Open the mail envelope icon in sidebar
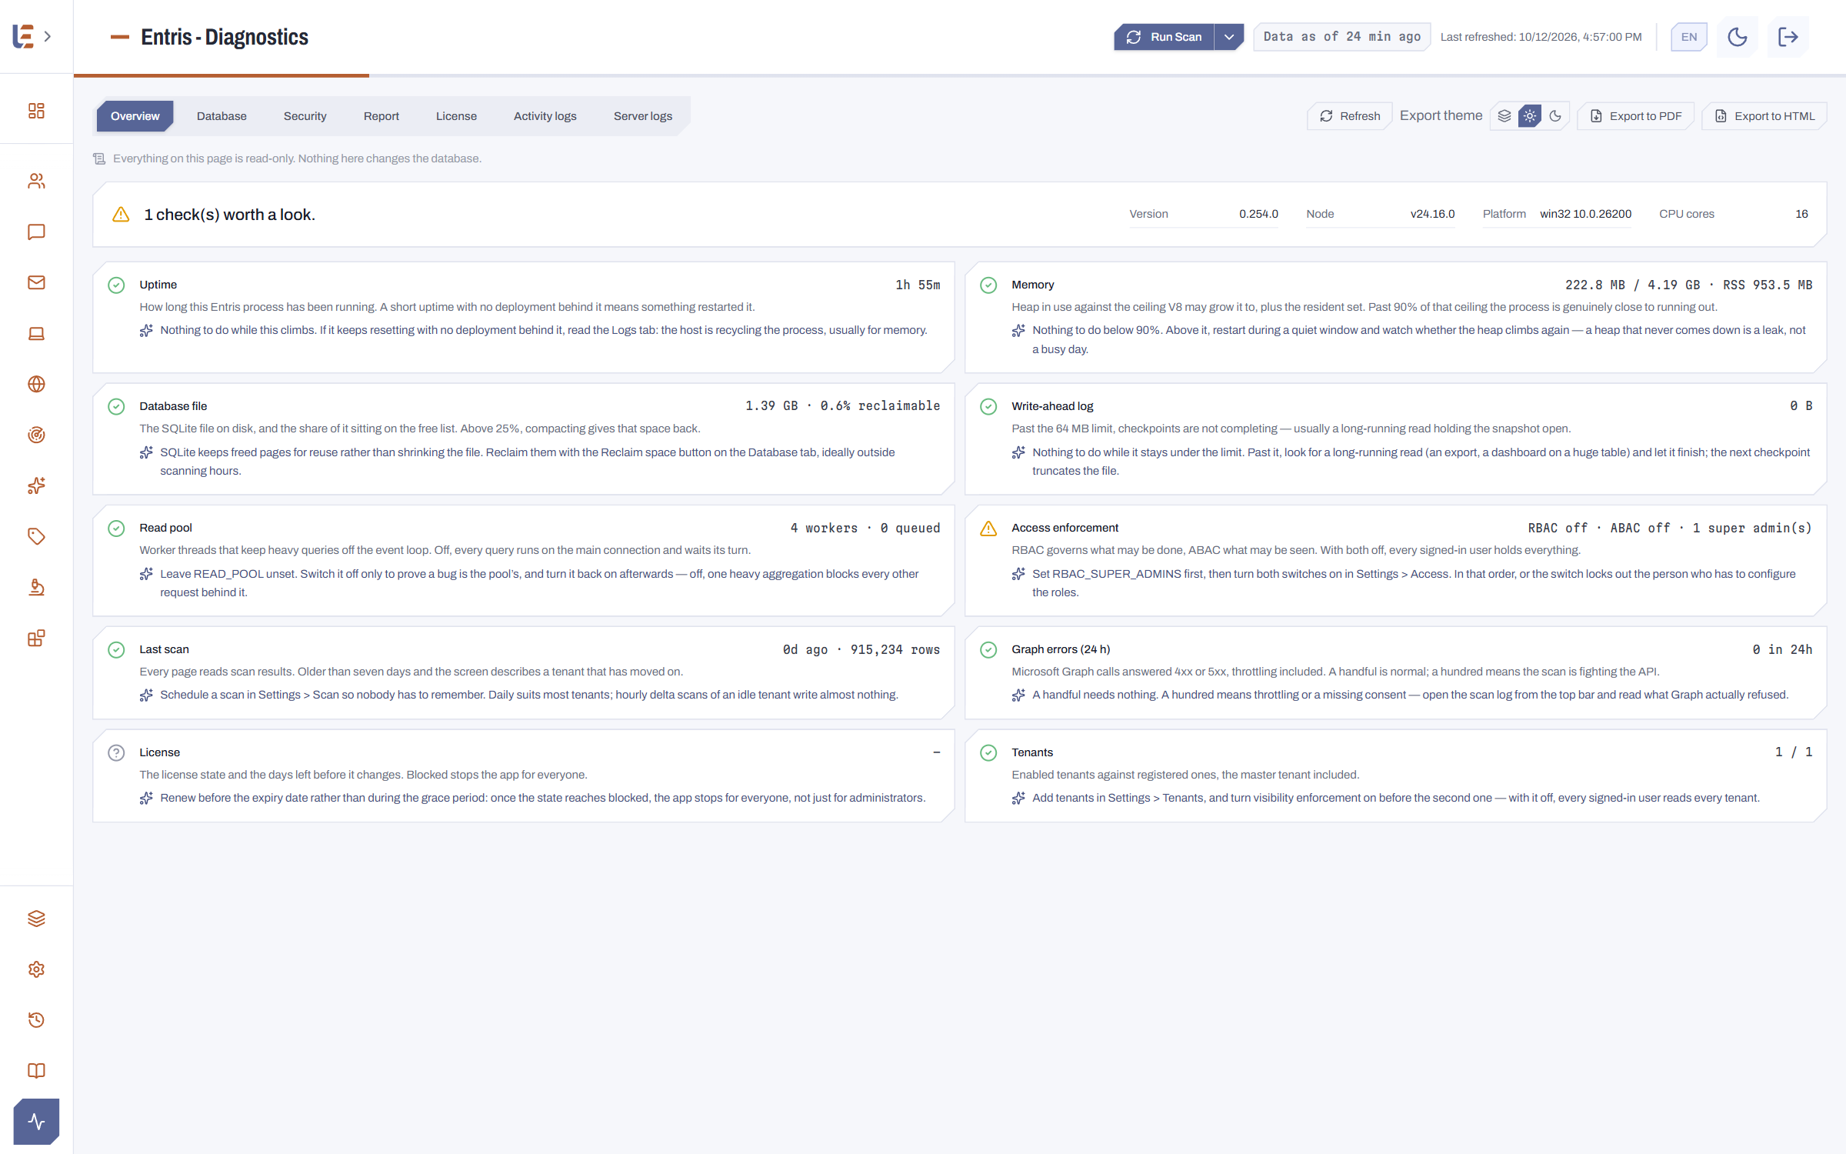The height and width of the screenshot is (1154, 1846). (36, 282)
